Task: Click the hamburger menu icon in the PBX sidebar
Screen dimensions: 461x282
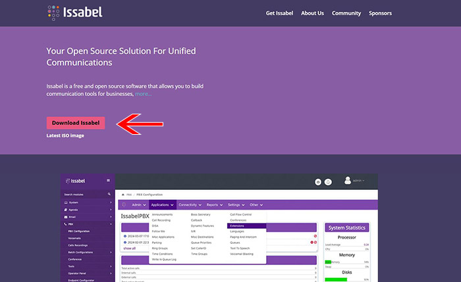Action: tap(108, 181)
